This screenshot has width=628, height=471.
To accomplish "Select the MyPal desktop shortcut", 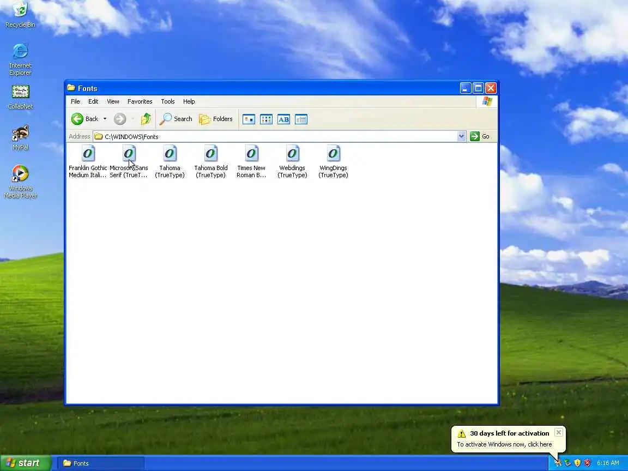I will pos(20,138).
